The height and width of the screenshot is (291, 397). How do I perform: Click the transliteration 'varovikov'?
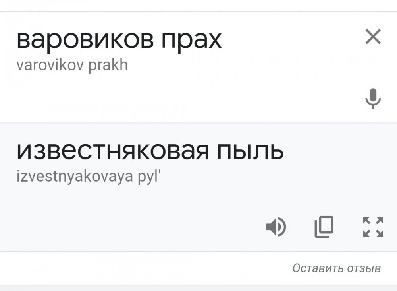[50, 65]
